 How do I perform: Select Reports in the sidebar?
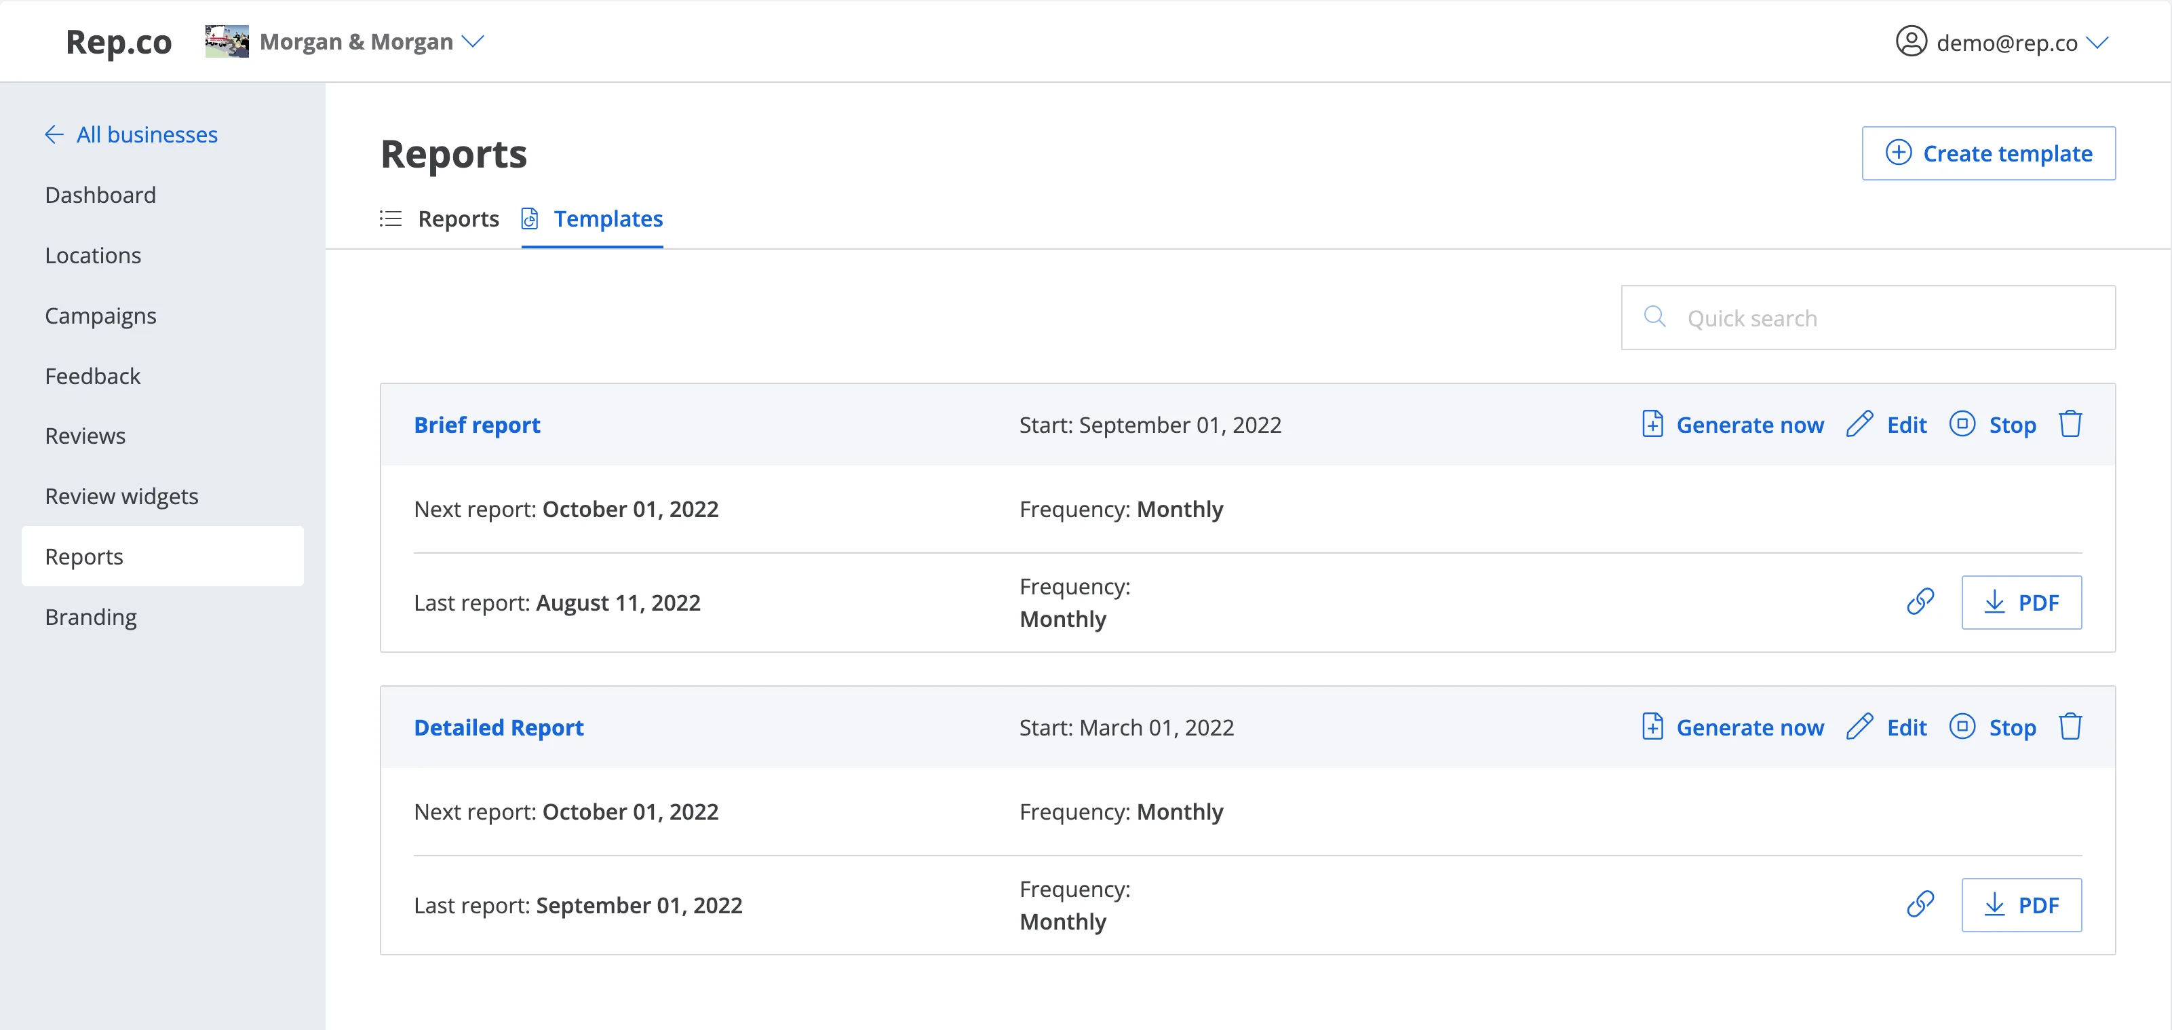coord(163,556)
